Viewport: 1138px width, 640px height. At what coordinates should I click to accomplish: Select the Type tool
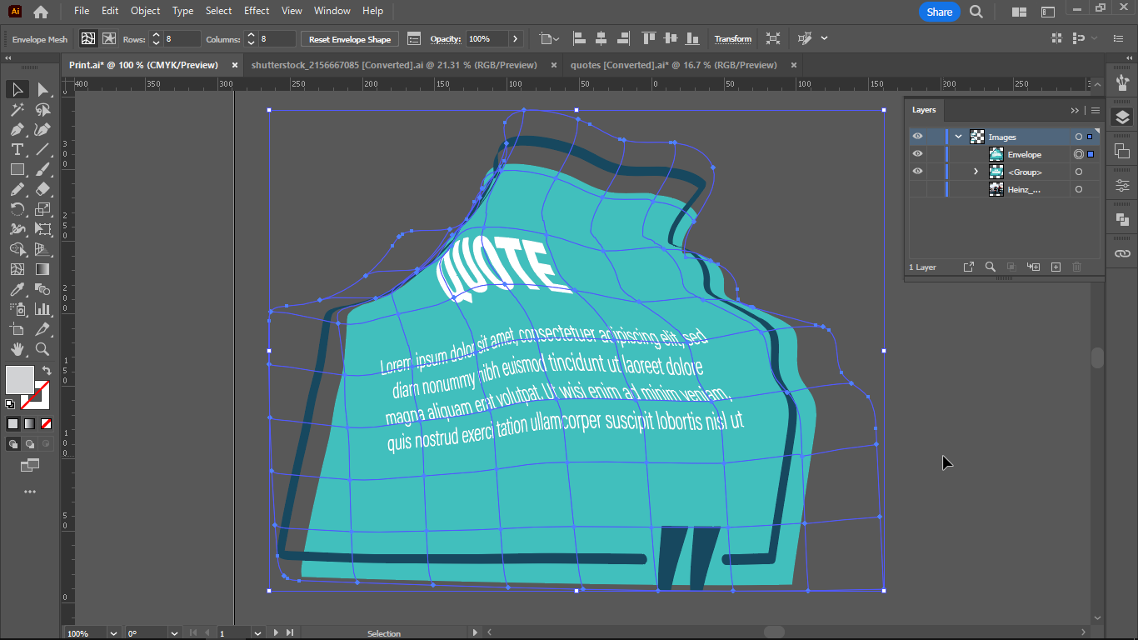click(x=17, y=149)
